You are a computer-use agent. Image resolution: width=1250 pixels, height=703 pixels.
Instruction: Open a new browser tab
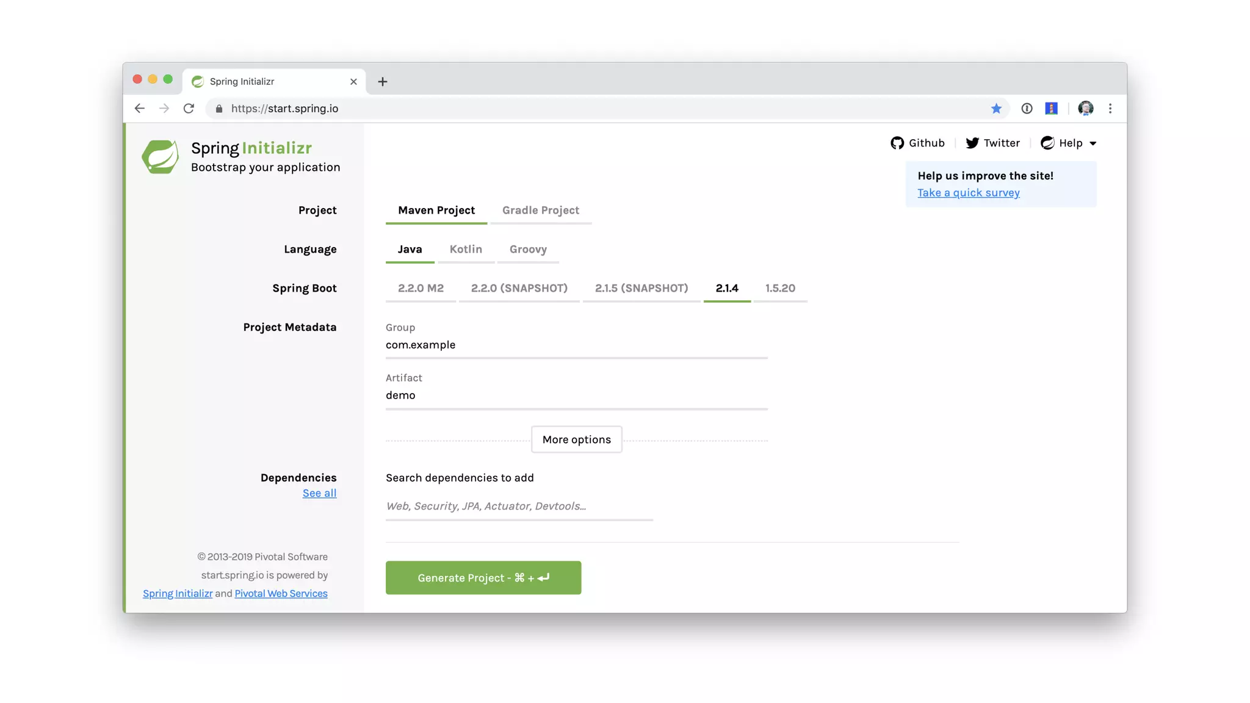[x=383, y=82]
